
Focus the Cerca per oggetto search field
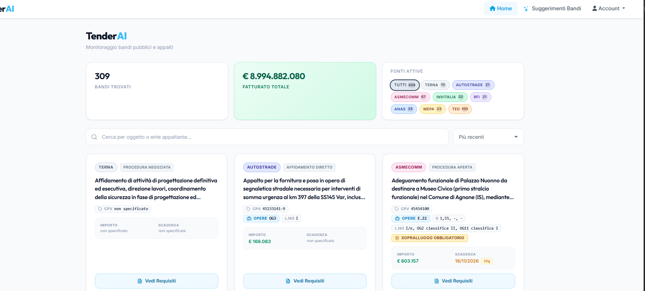point(267,137)
